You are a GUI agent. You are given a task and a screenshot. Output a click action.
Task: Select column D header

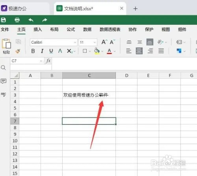pos(126,76)
